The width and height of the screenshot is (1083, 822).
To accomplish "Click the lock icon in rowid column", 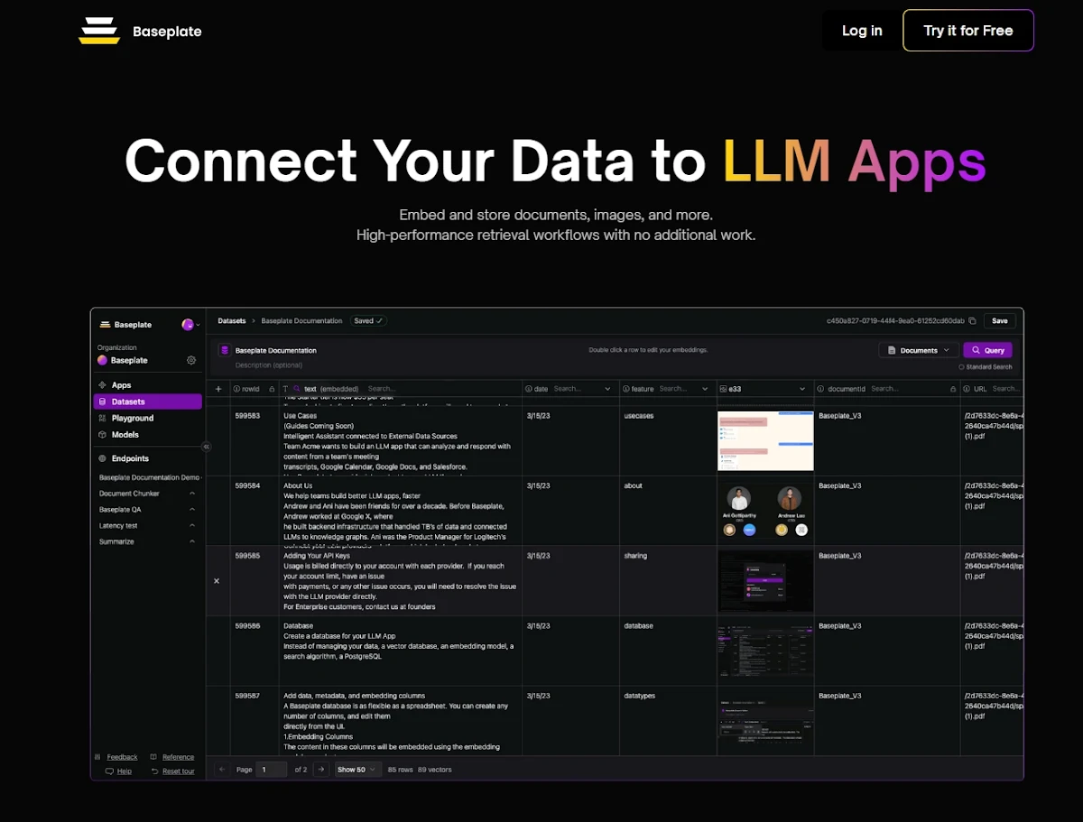I will pyautogui.click(x=273, y=389).
